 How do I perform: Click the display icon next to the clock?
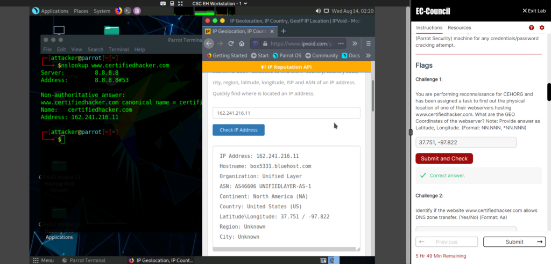coord(326,11)
